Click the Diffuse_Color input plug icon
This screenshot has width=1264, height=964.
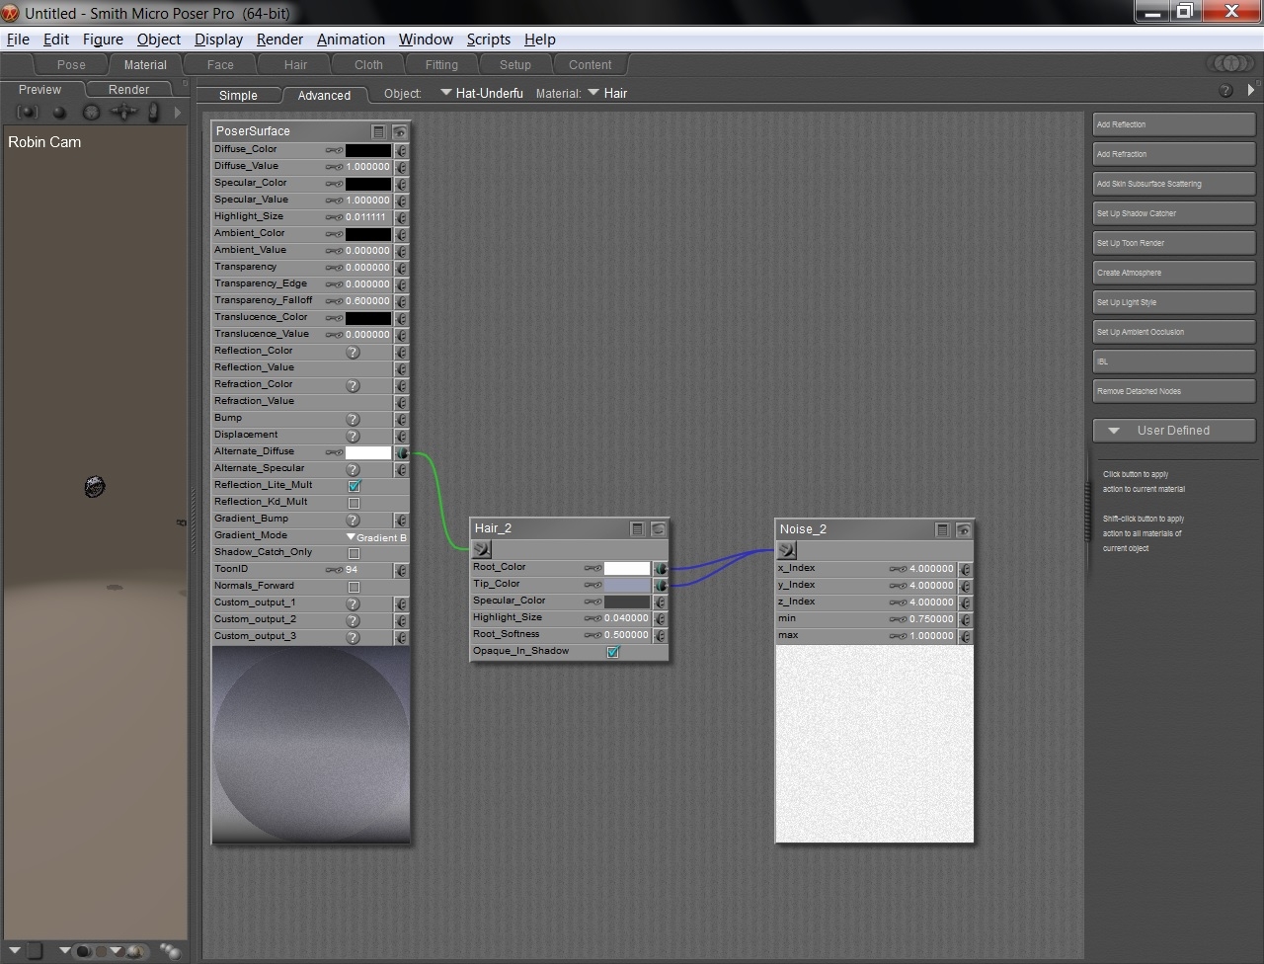tap(401, 150)
